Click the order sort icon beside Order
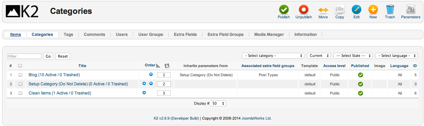Screen dimensions: 424x126 coord(158,66)
